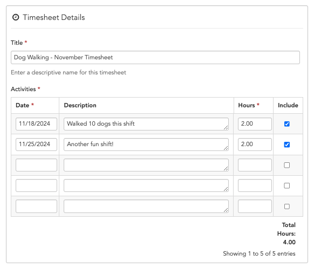Click the empty description box in the fourth row
Image resolution: width=314 pixels, height=268 pixels.
point(146,185)
